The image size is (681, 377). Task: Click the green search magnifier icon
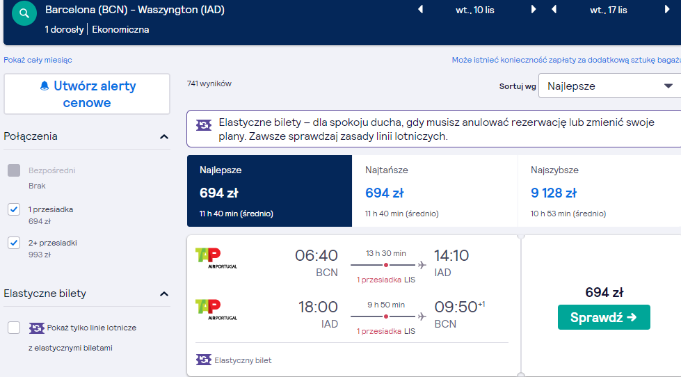click(x=24, y=13)
